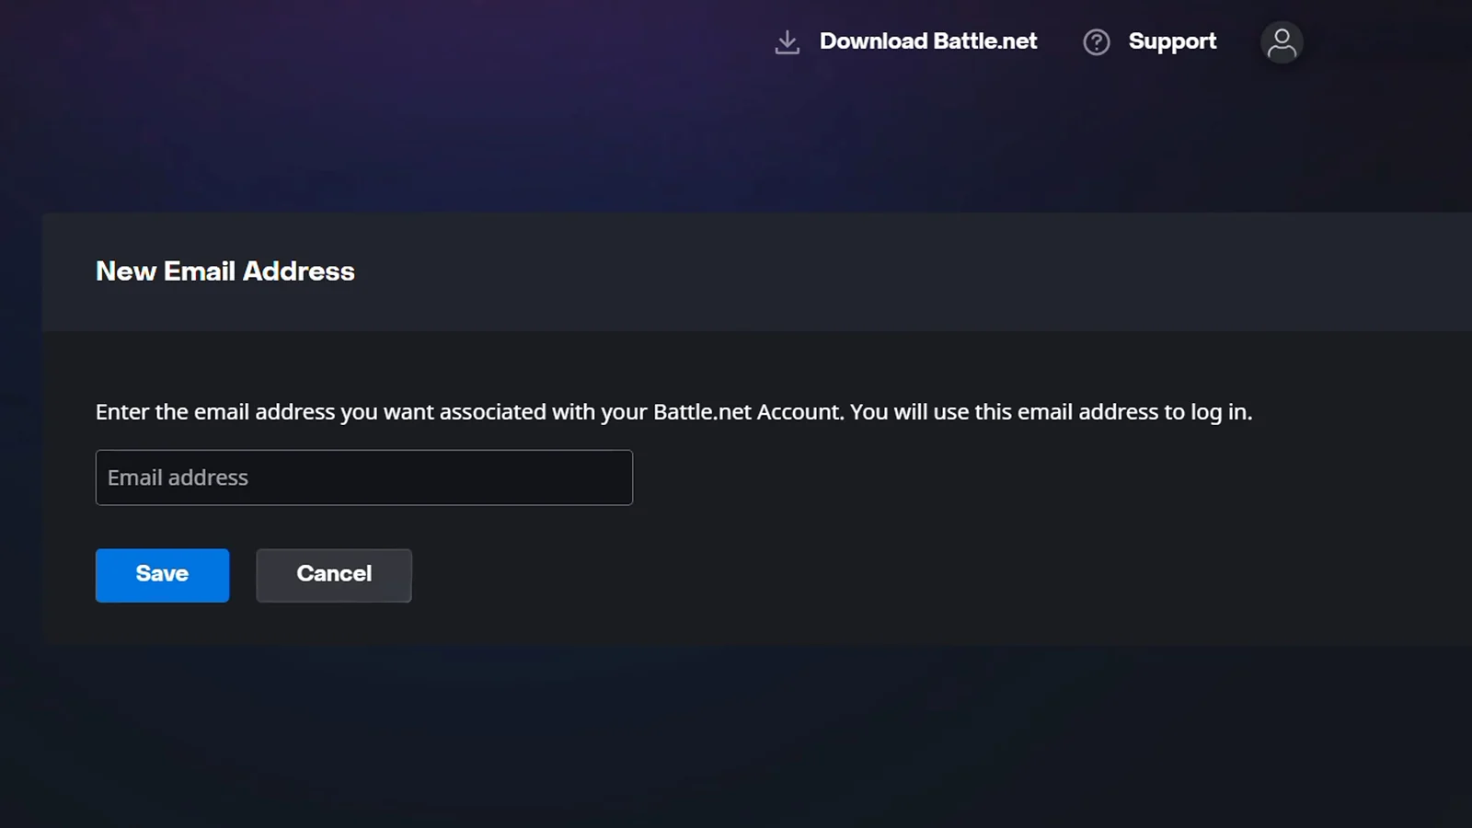Expand the account dropdown from the avatar
The height and width of the screenshot is (828, 1472).
1281,41
